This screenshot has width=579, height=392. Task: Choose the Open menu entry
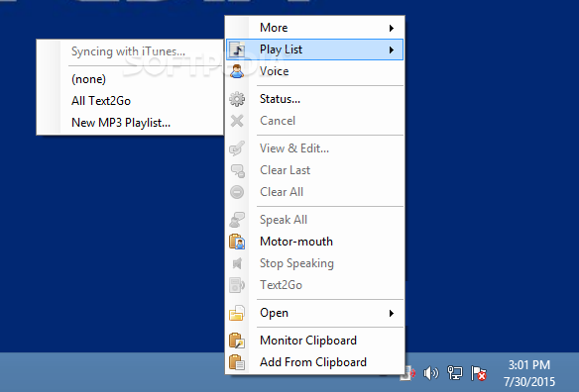(x=314, y=313)
